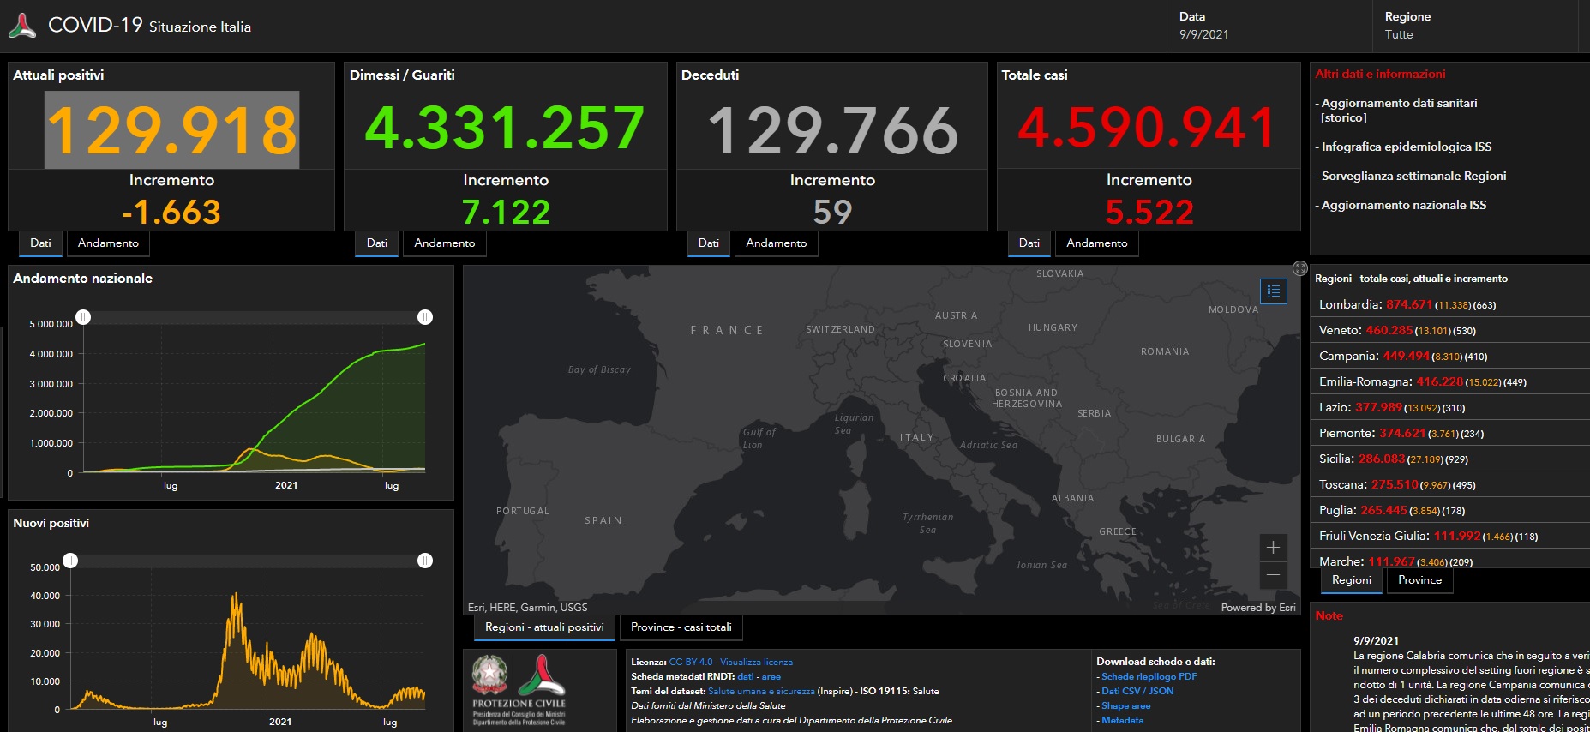Show Andamento tab under Deceduti
Image resolution: width=1590 pixels, height=732 pixels.
click(x=776, y=243)
